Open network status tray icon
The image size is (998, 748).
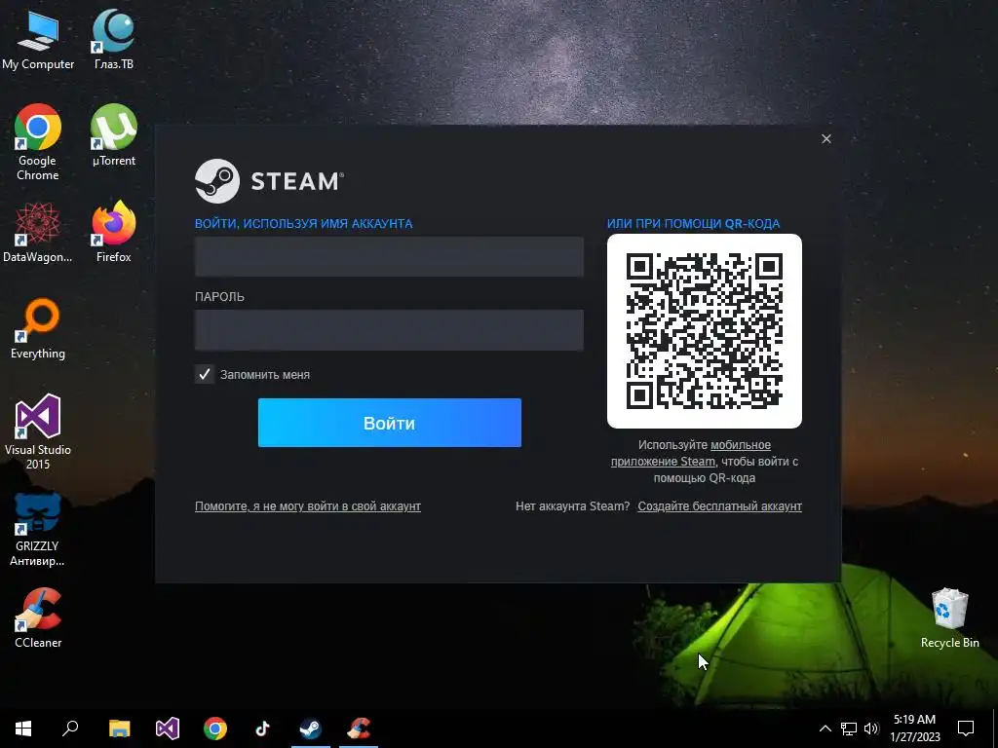[849, 729]
